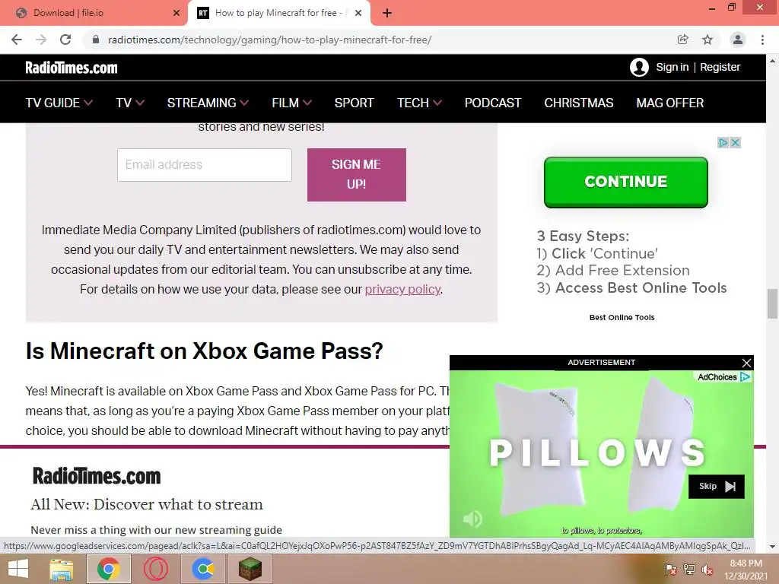
Task: Share this page icon in address bar
Action: click(x=683, y=40)
